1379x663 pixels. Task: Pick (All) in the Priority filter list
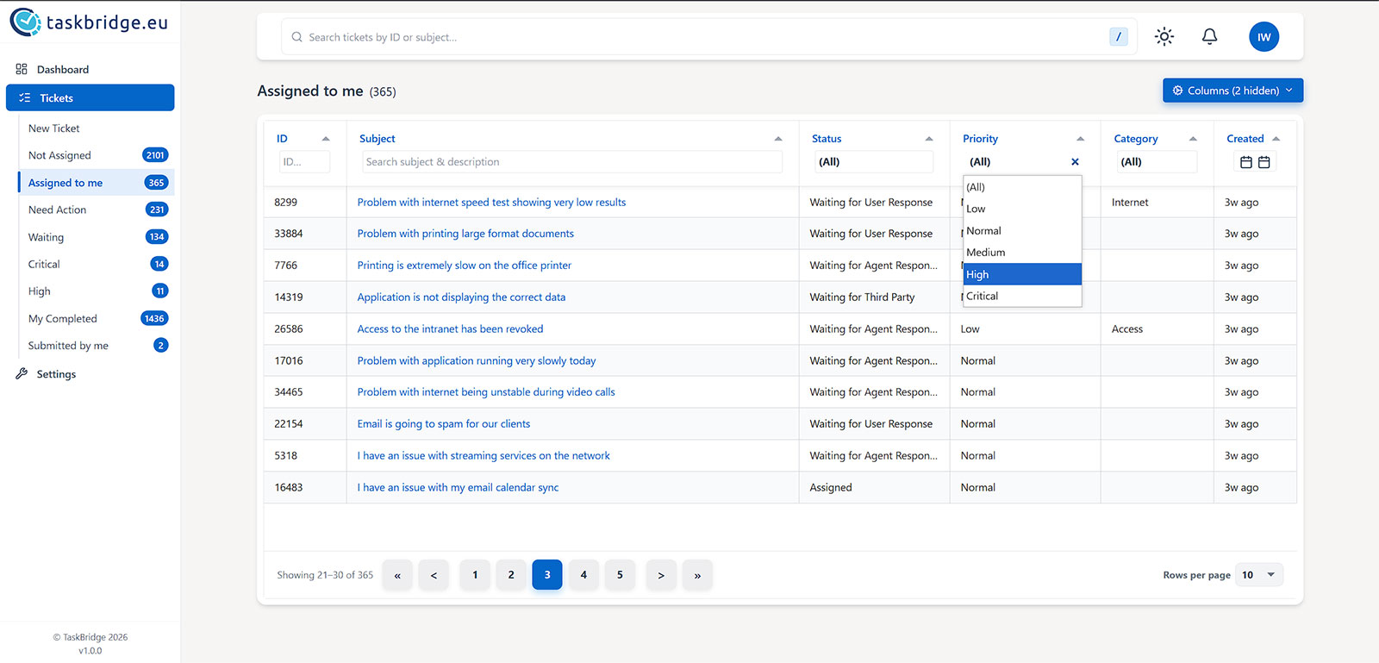pyautogui.click(x=1022, y=187)
